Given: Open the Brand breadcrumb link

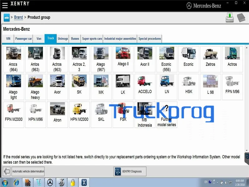Looking at the screenshot, I should click(18, 17).
